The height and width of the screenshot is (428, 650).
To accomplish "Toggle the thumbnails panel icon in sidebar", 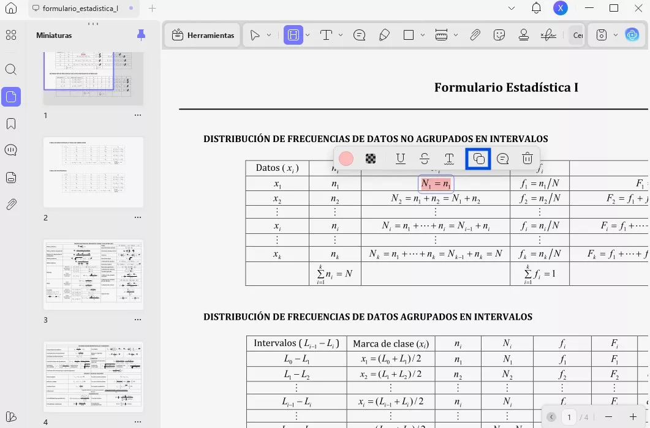I will coord(11,97).
